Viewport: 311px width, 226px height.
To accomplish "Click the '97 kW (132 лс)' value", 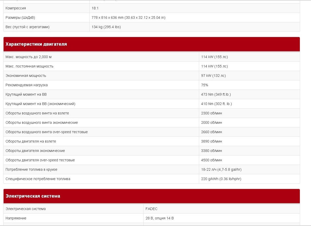I will point(213,76).
